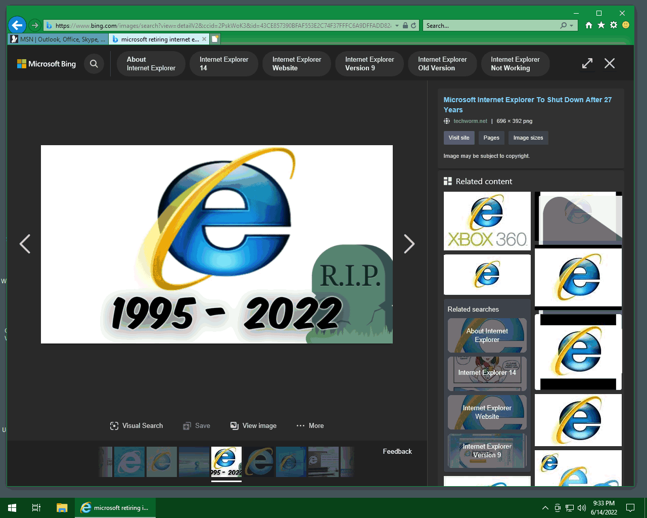
Task: Click the Image sizes button
Action: 528,138
